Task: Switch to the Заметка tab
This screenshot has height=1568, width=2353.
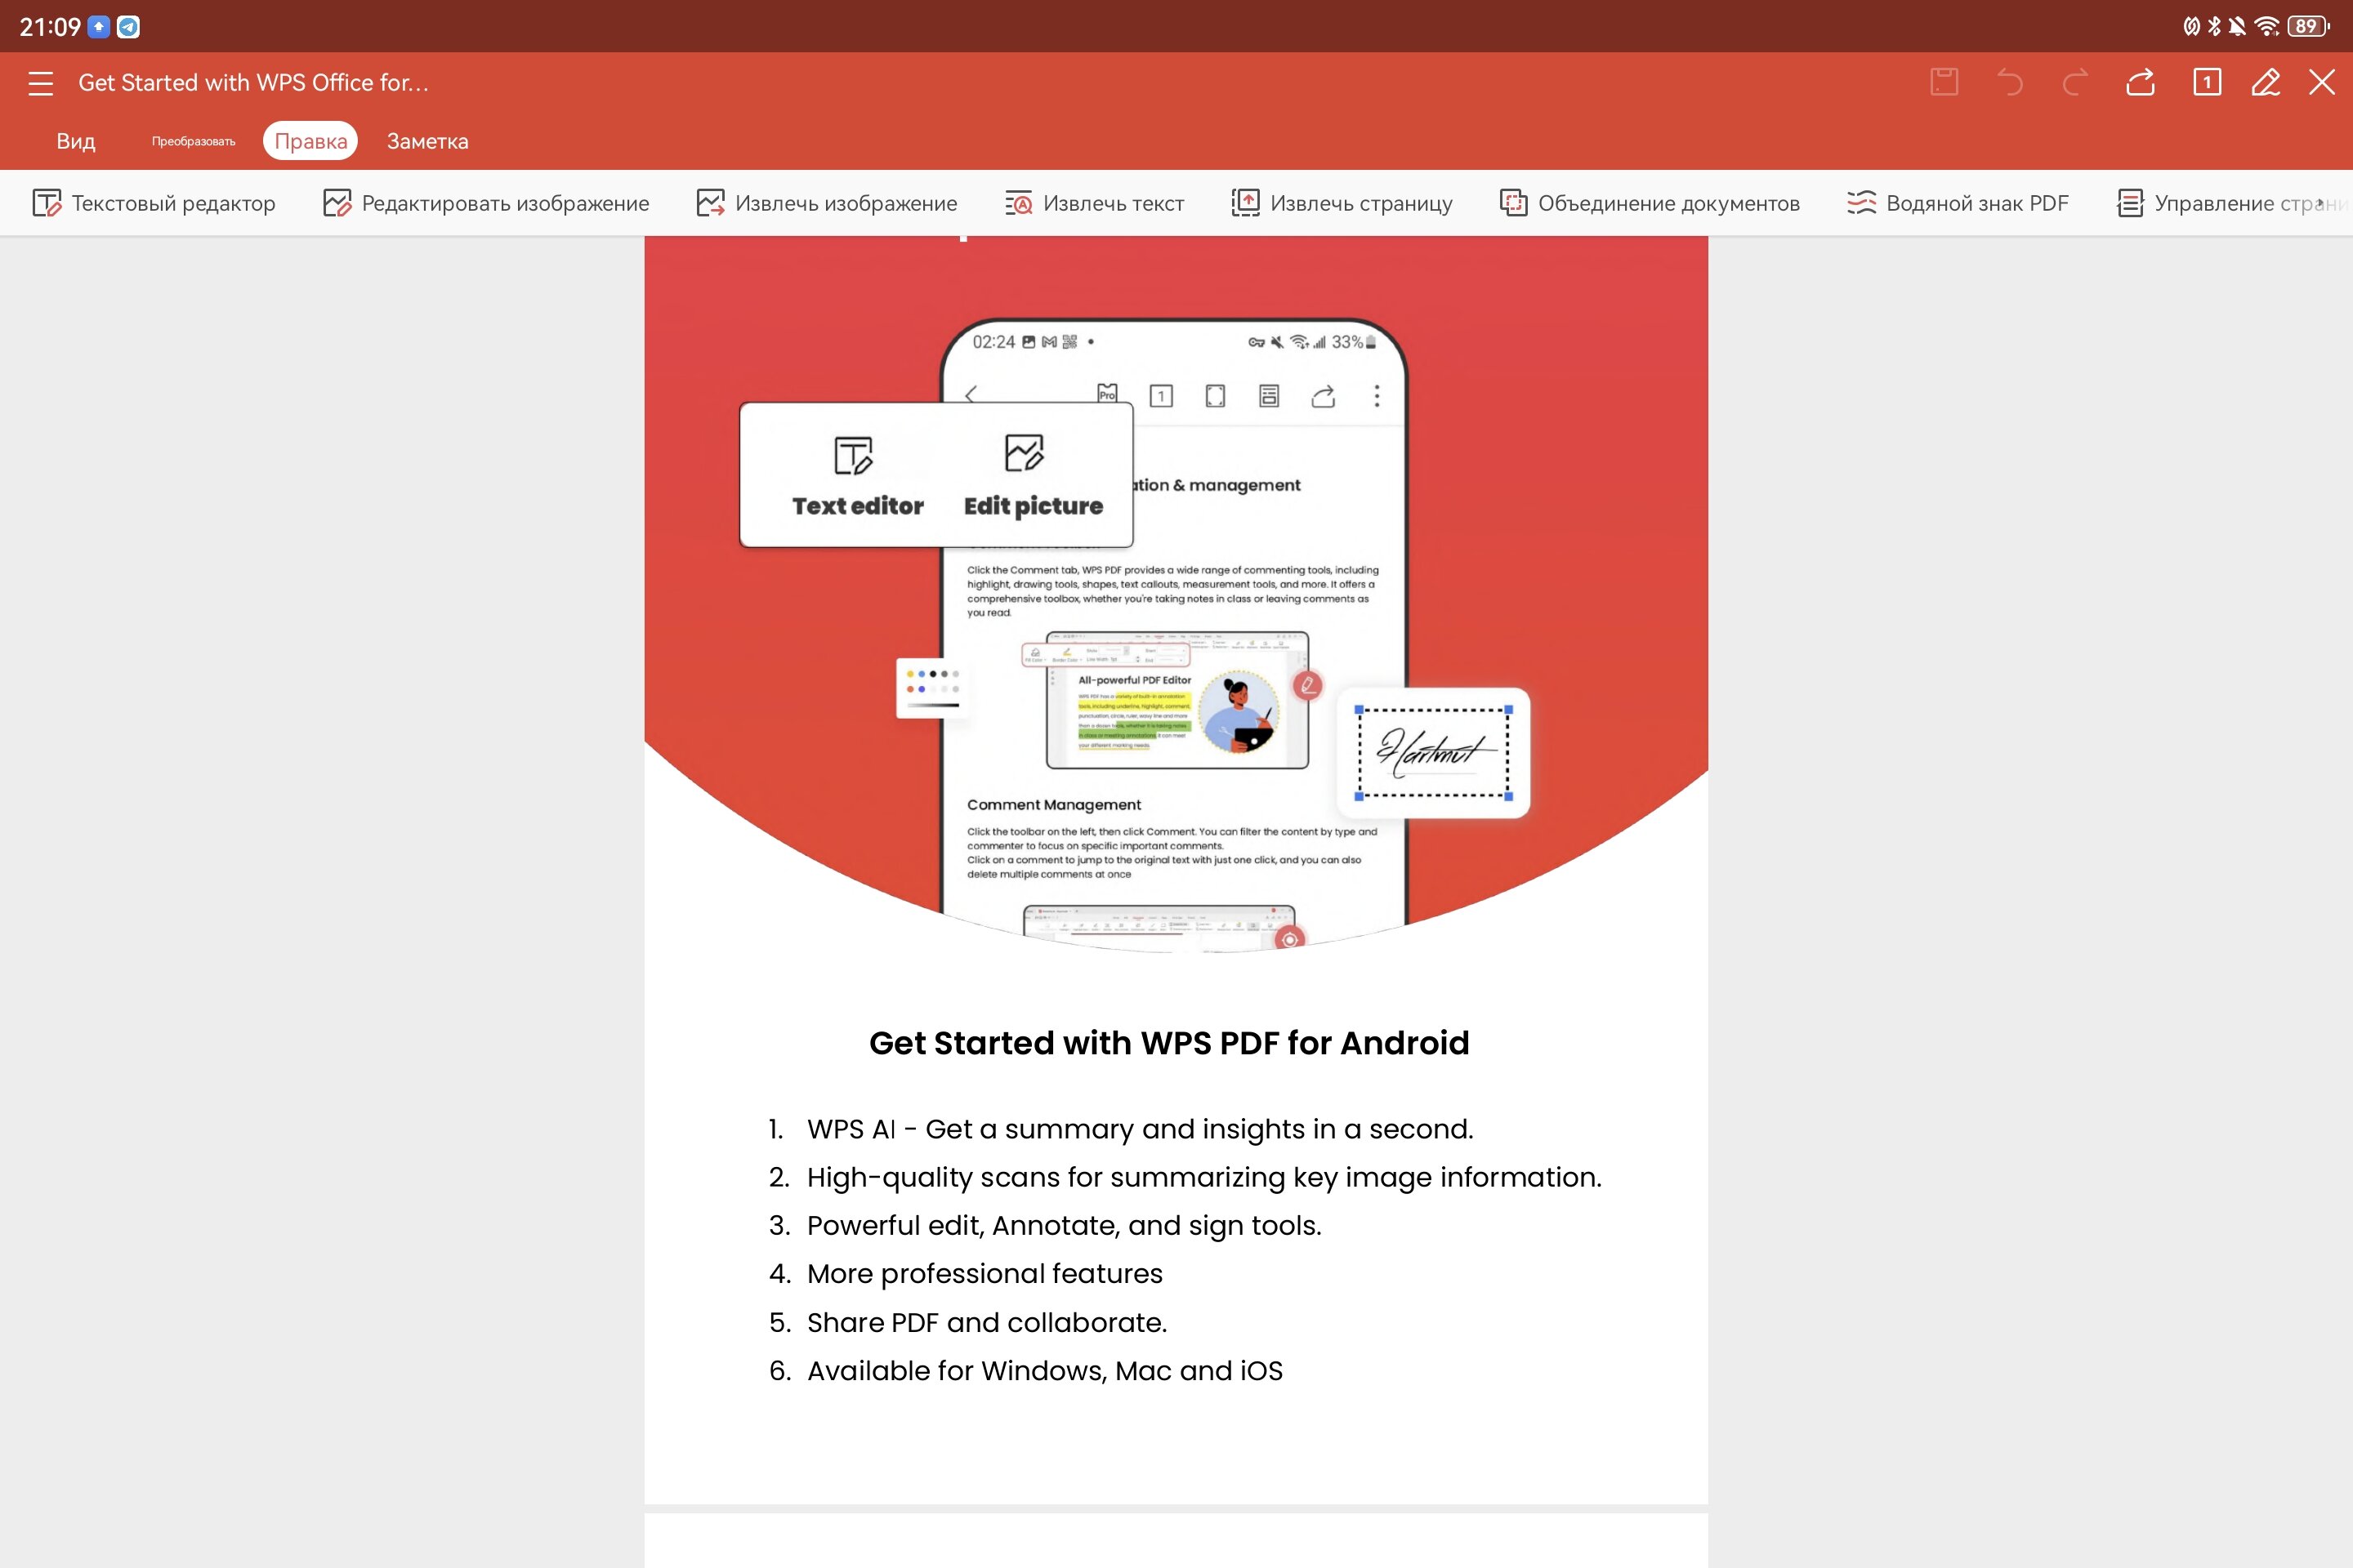Action: click(427, 141)
